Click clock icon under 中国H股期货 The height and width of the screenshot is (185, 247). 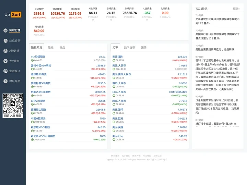(32, 122)
